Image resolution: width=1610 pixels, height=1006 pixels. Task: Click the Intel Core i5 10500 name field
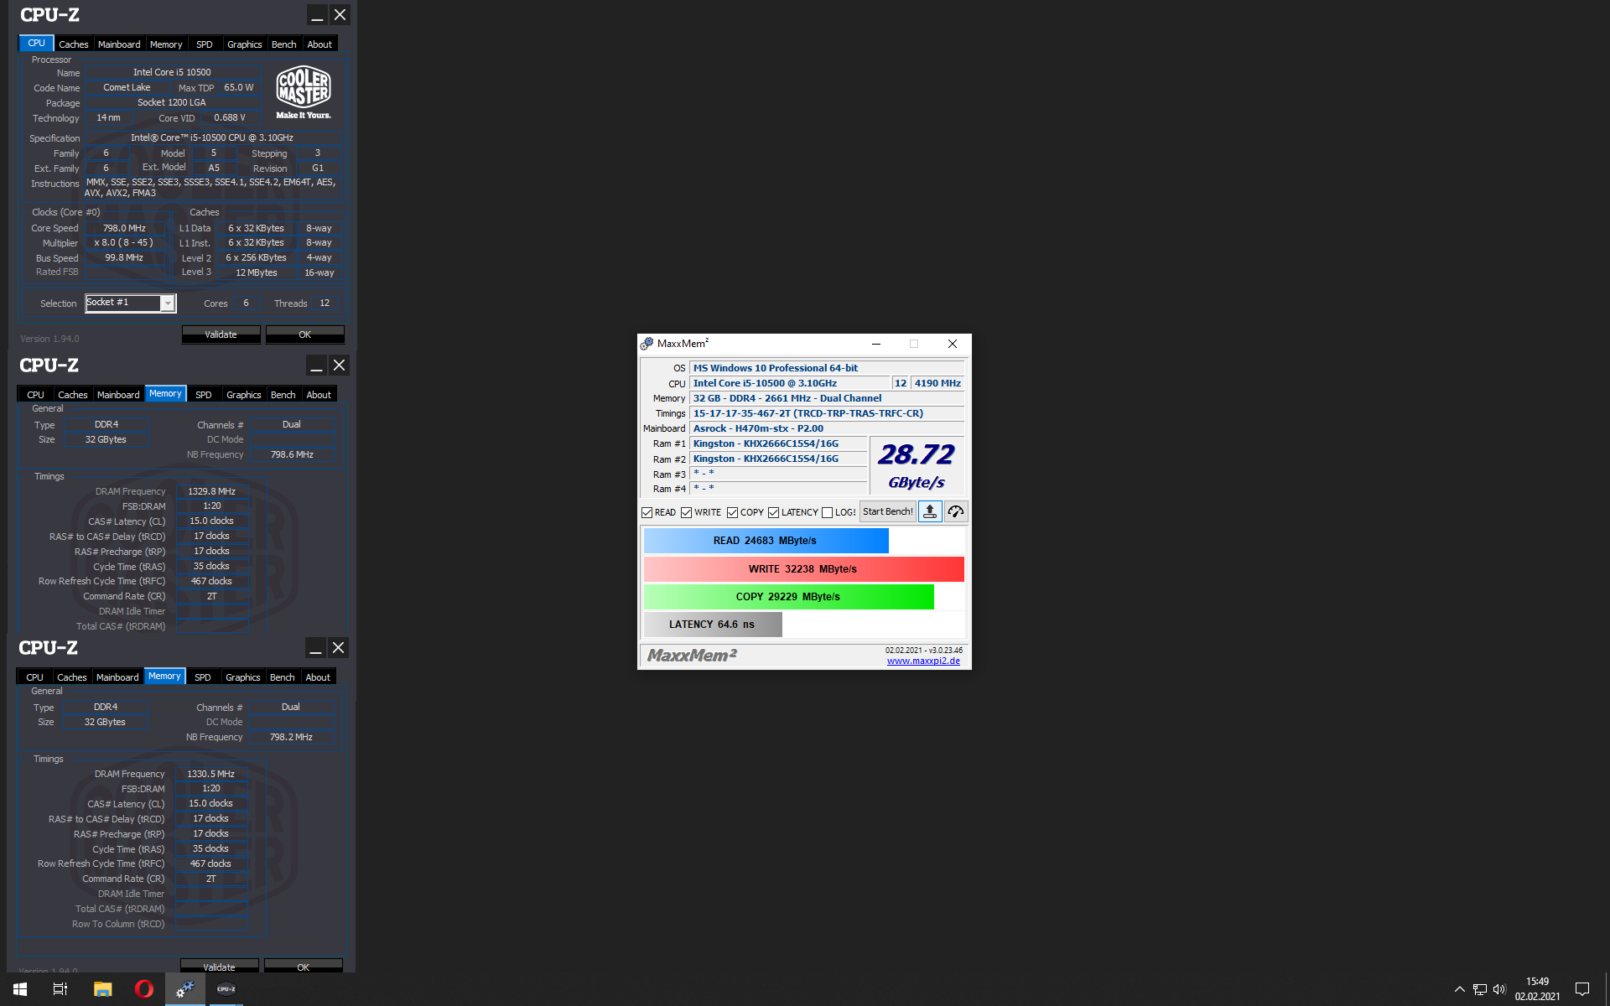pos(172,72)
